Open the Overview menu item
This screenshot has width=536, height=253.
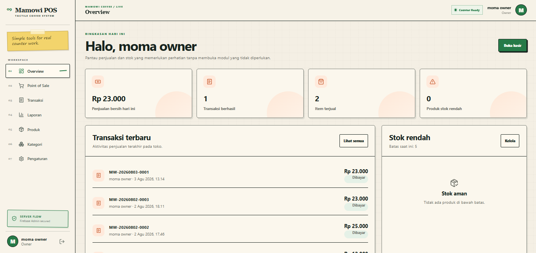point(38,71)
